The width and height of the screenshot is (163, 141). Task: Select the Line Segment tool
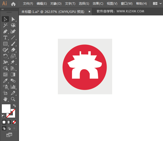(13, 37)
